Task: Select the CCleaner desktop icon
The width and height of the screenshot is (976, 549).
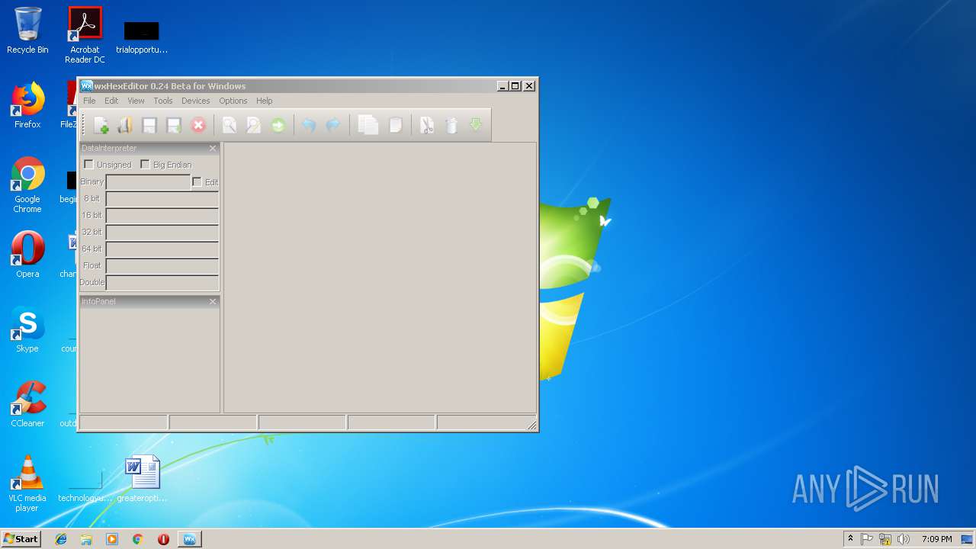Action: (x=27, y=403)
